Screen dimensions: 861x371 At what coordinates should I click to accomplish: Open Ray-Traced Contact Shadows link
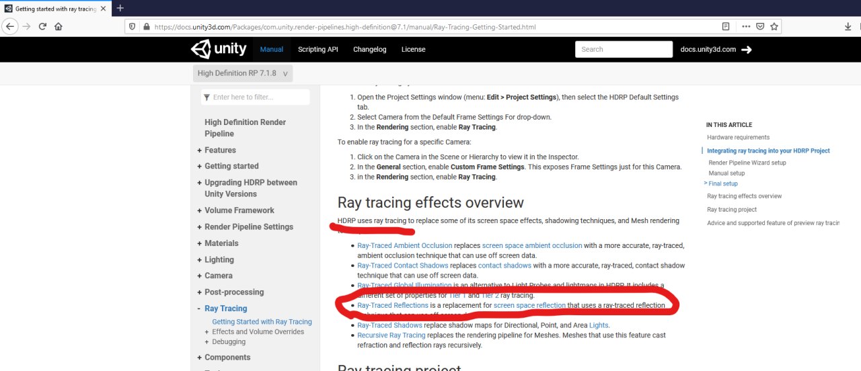402,266
